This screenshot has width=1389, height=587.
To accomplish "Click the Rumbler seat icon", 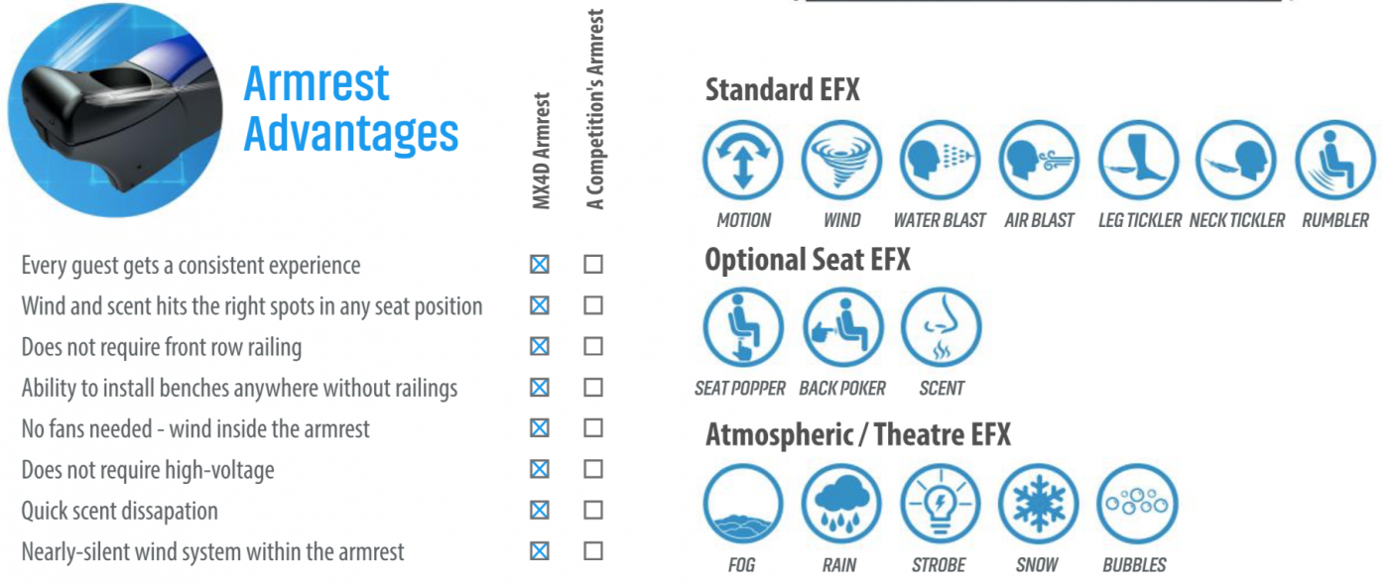I will [x=1335, y=161].
